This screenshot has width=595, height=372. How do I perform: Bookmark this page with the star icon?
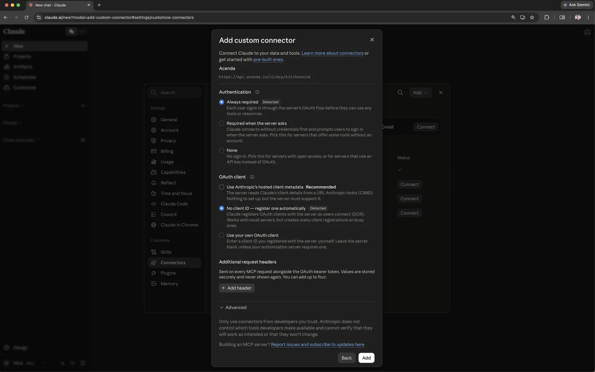pyautogui.click(x=532, y=17)
